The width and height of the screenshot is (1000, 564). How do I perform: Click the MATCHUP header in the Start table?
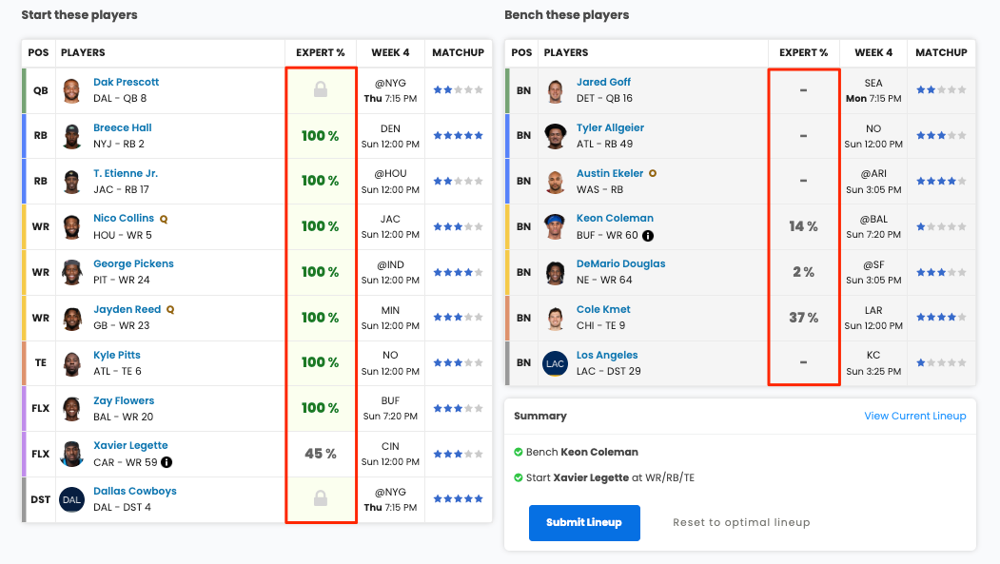(x=458, y=53)
